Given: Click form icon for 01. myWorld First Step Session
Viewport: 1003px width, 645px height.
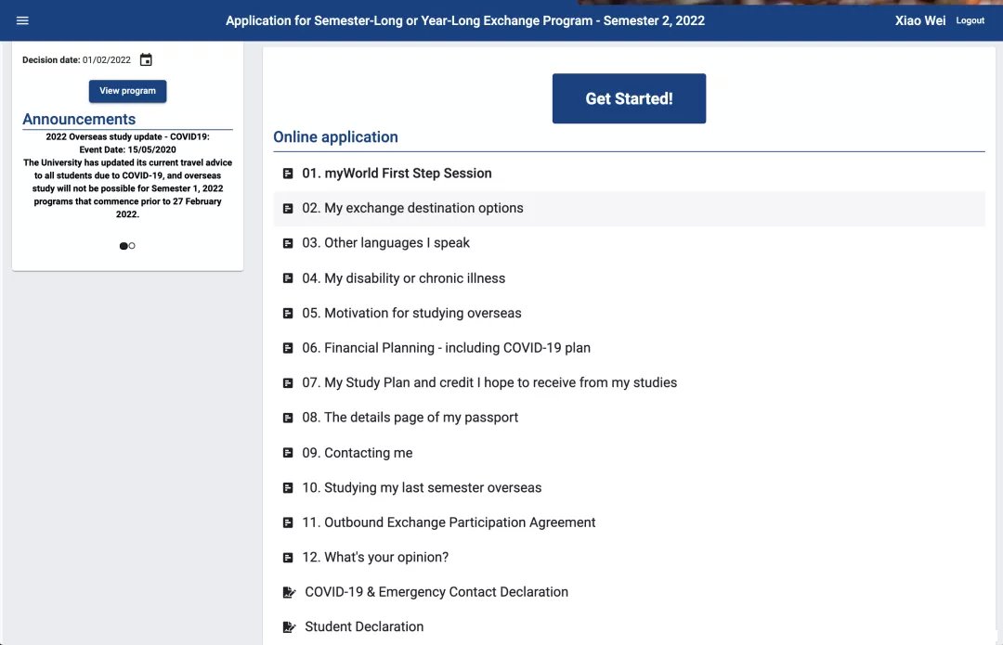Looking at the screenshot, I should tap(288, 174).
